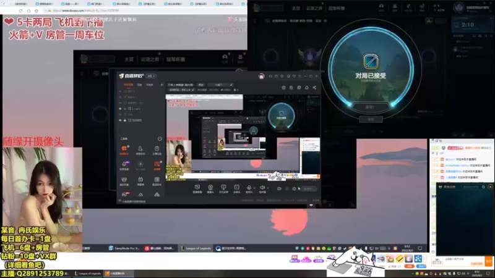Open the 冠军杯赛 tab in front League client
Image resolution: width=495 pixels, height=278 pixels.
pyautogui.click(x=337, y=8)
